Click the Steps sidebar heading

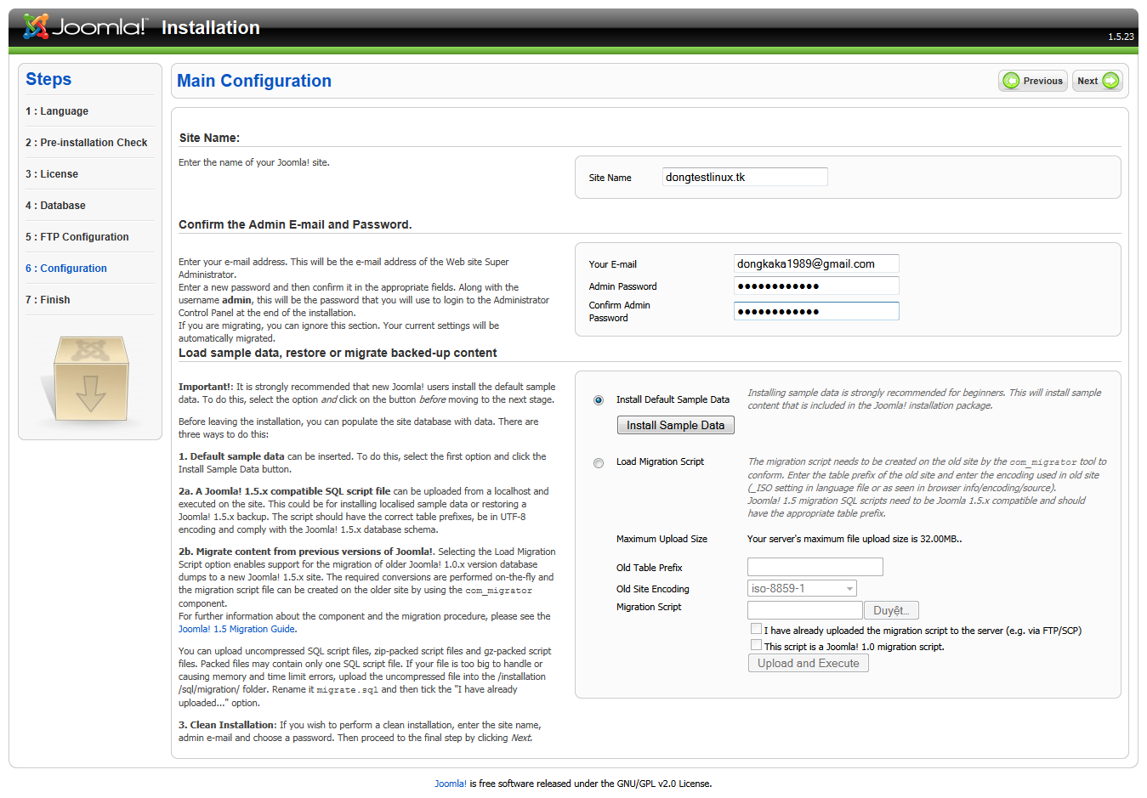coord(48,79)
